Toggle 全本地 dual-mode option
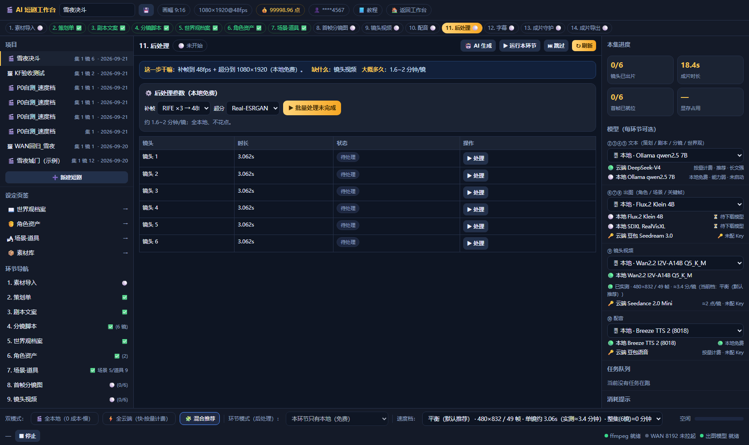Image resolution: width=749 pixels, height=445 pixels. 65,419
